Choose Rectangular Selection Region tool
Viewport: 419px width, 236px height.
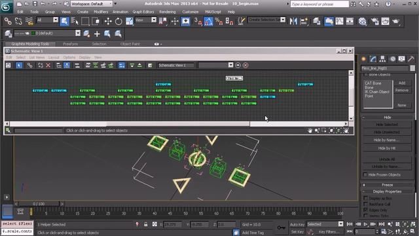point(85,21)
